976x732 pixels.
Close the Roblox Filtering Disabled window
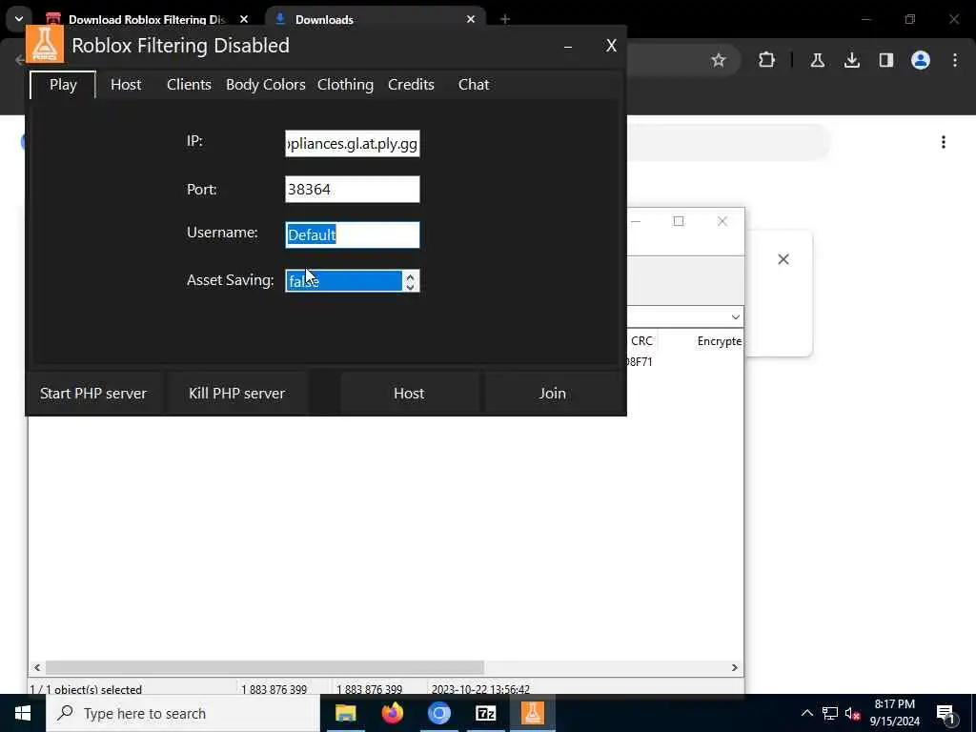611,46
